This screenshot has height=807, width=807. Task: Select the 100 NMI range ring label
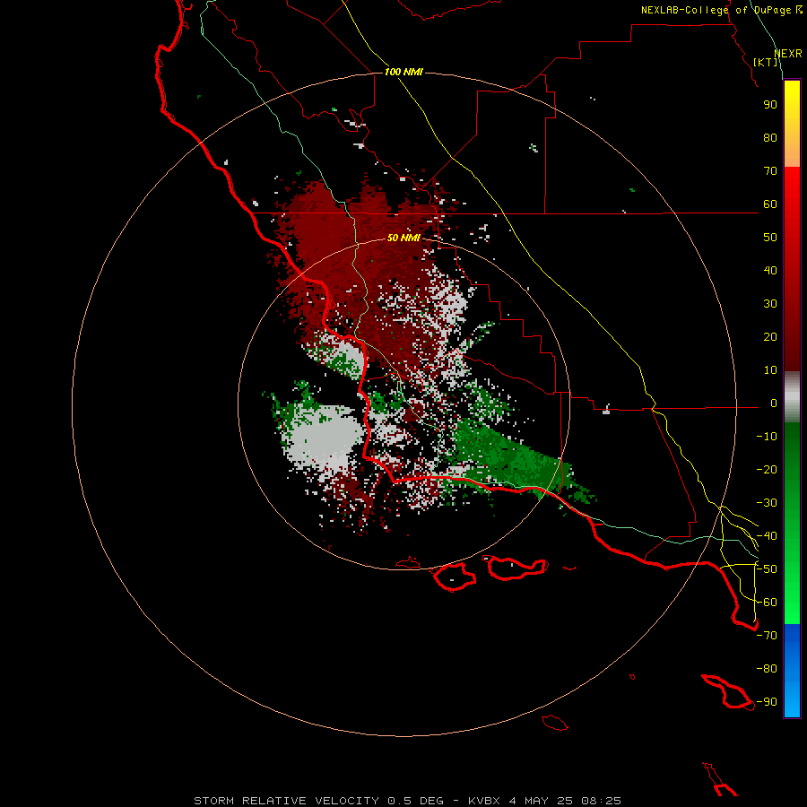403,72
